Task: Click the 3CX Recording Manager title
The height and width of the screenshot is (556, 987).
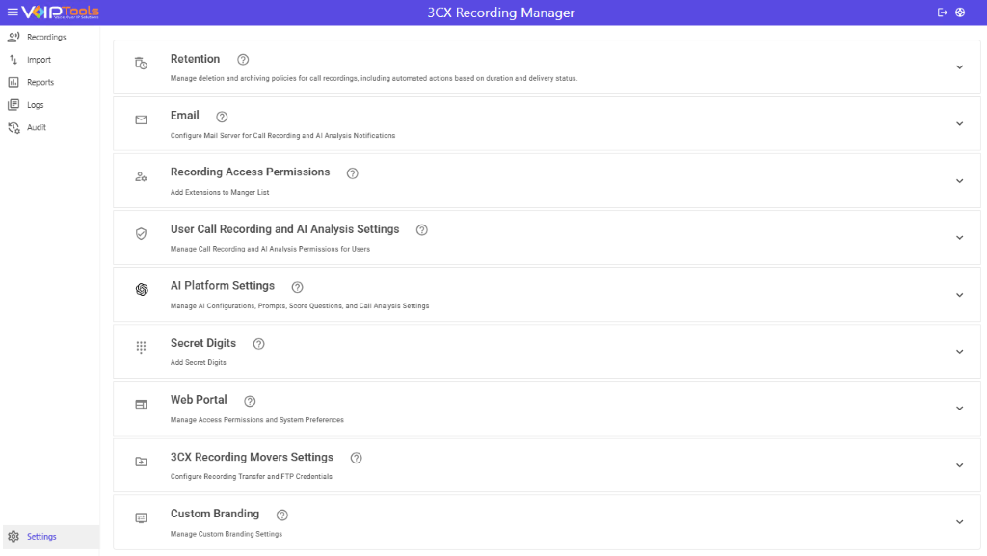Action: [501, 13]
